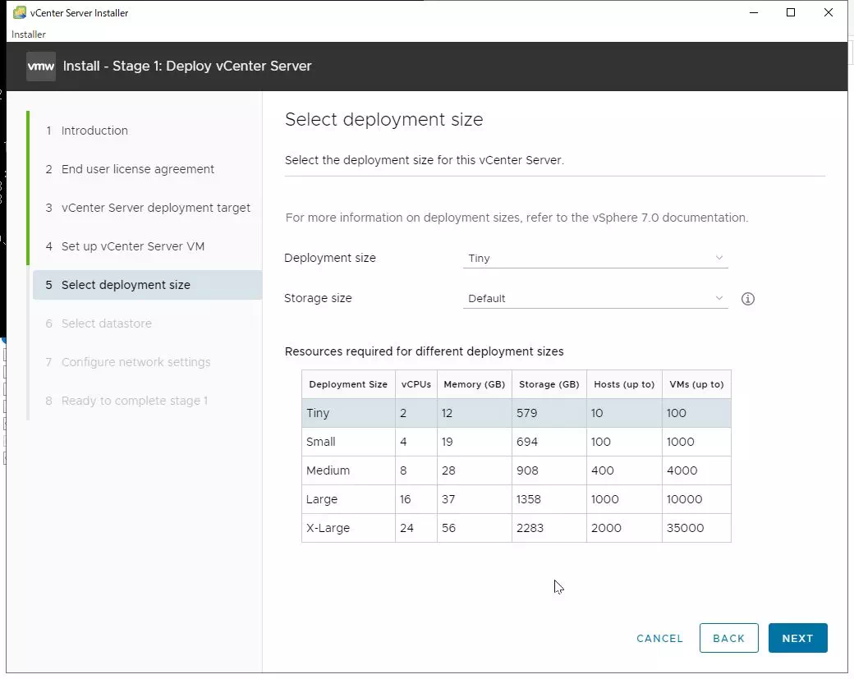The height and width of the screenshot is (679, 854).
Task: Click storage value 908 in Medium row
Action: coord(527,470)
